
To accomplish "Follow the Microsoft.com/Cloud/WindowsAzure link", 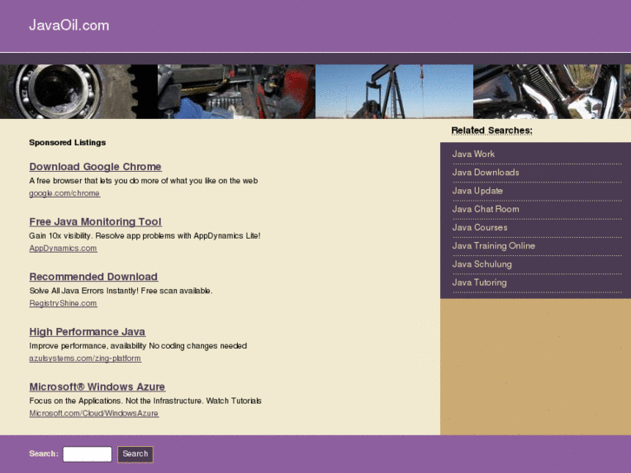I will pos(94,413).
